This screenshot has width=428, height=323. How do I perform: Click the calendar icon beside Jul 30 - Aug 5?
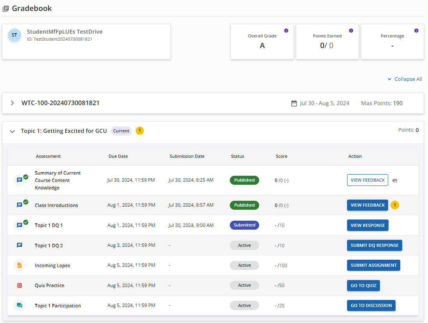pyautogui.click(x=294, y=104)
